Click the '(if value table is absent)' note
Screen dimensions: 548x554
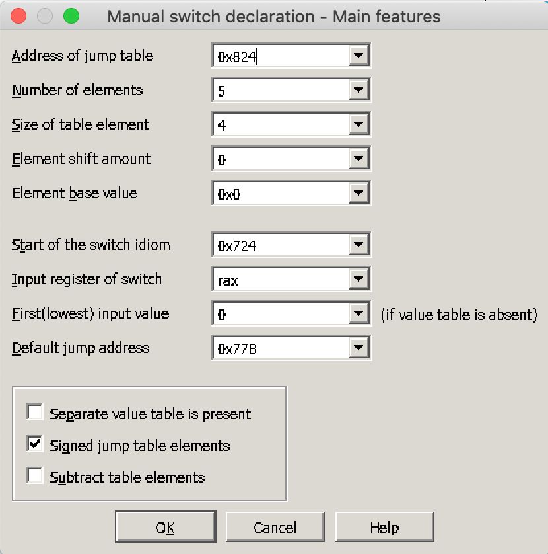(459, 315)
